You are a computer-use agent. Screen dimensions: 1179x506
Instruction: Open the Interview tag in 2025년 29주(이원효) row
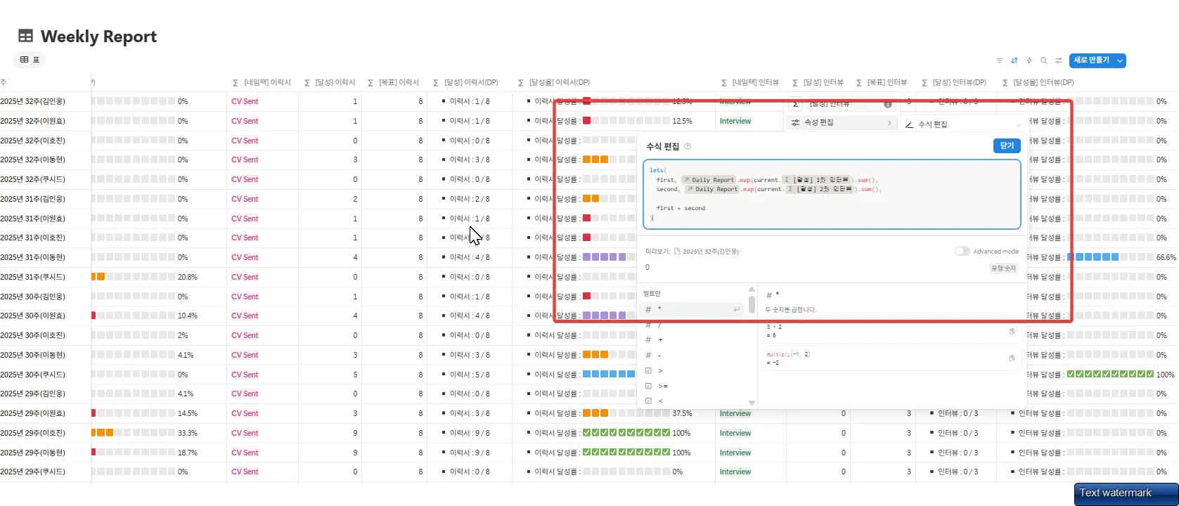point(735,413)
